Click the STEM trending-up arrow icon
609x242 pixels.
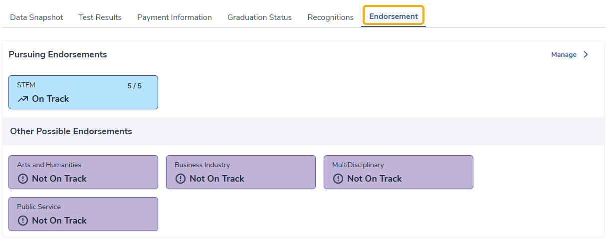coord(23,99)
